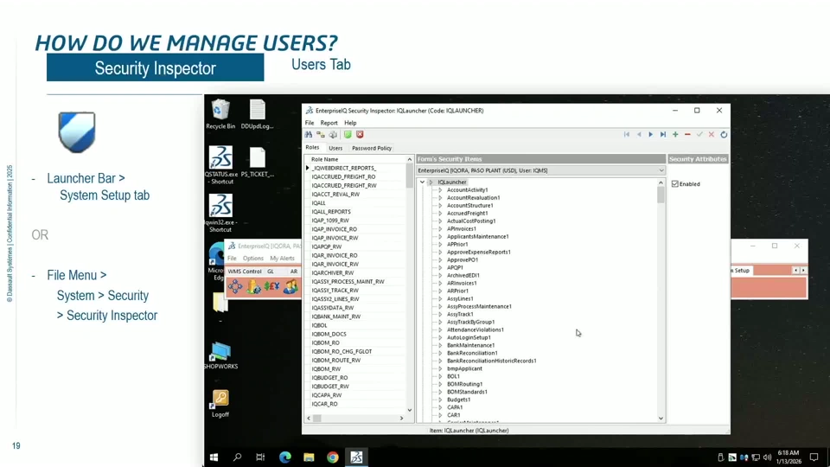The height and width of the screenshot is (467, 830).
Task: Click the blue diagram icon in EnterpriseIQ launcher
Action: pyautogui.click(x=235, y=286)
